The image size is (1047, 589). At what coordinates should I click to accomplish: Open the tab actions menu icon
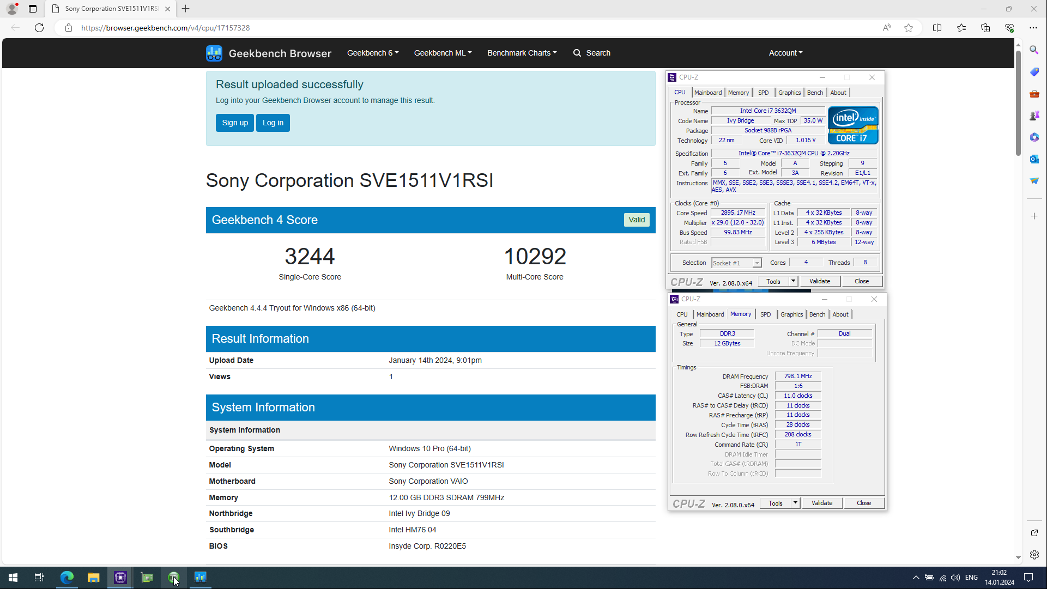(33, 9)
